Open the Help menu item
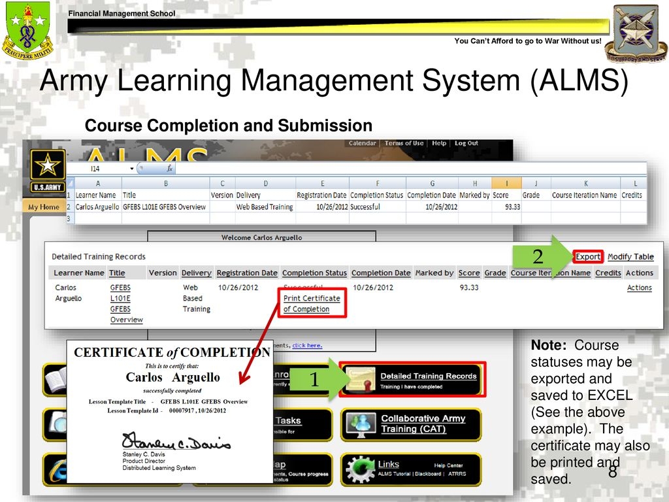Image resolution: width=669 pixels, height=502 pixels. point(439,143)
